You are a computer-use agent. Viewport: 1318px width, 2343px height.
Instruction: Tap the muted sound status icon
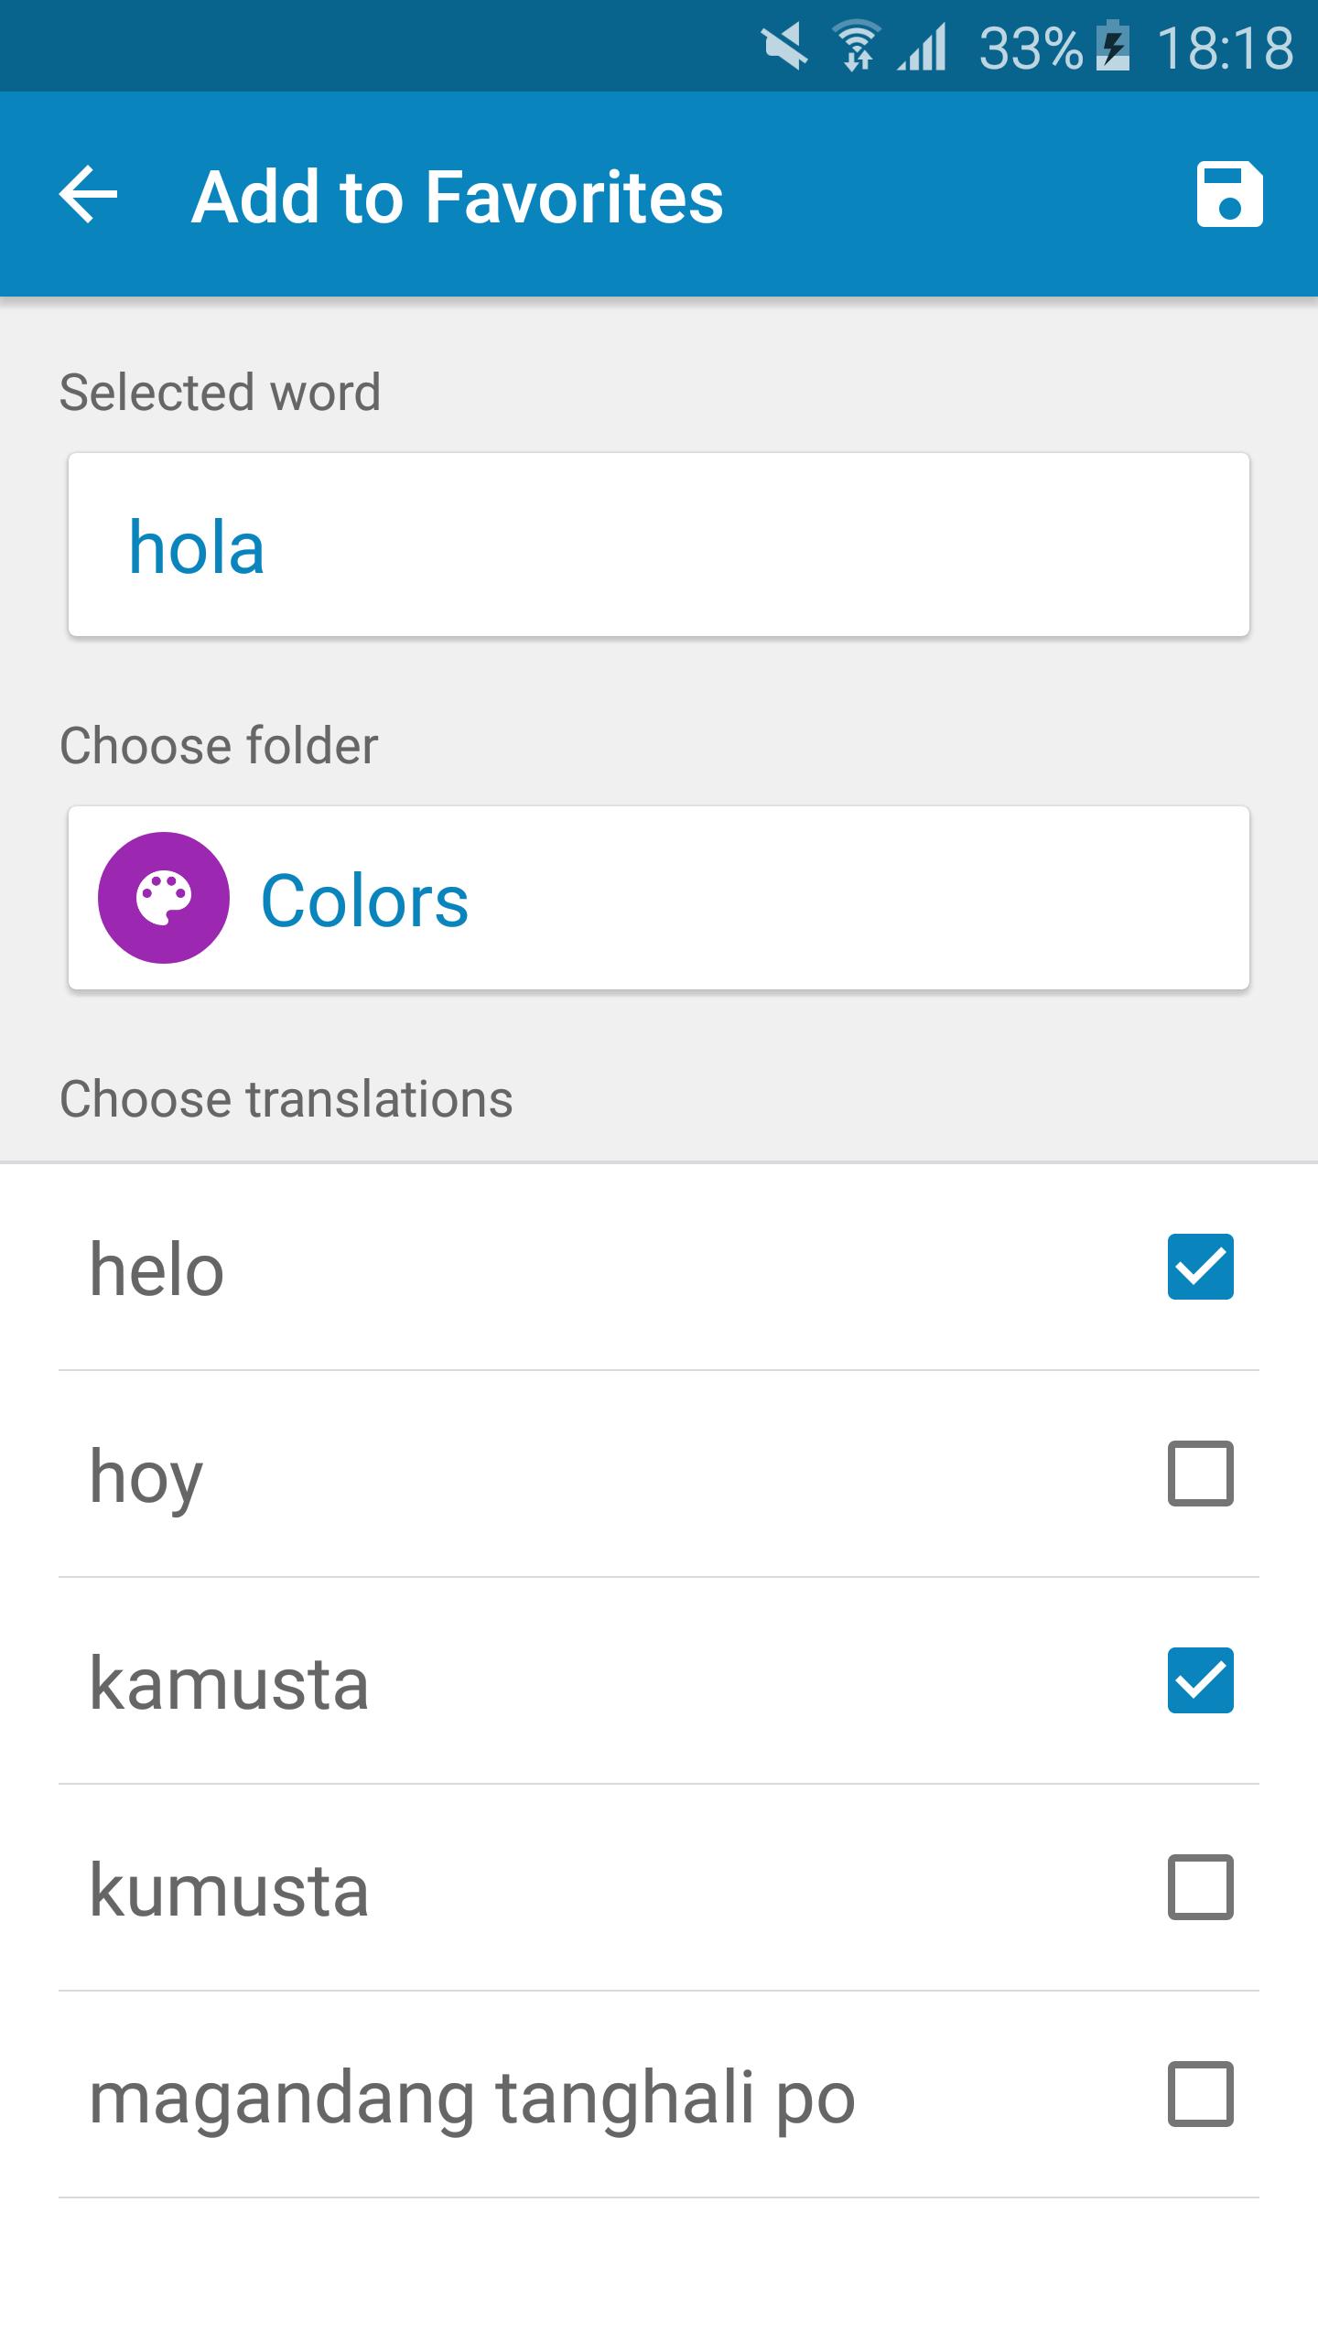click(784, 48)
